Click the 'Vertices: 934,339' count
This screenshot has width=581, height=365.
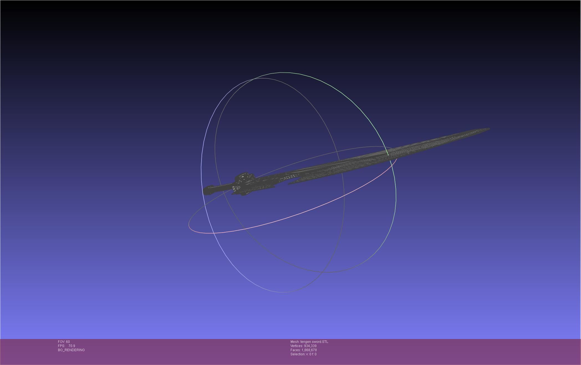coord(303,346)
